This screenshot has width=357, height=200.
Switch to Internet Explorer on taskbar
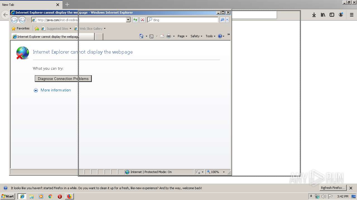point(22,196)
